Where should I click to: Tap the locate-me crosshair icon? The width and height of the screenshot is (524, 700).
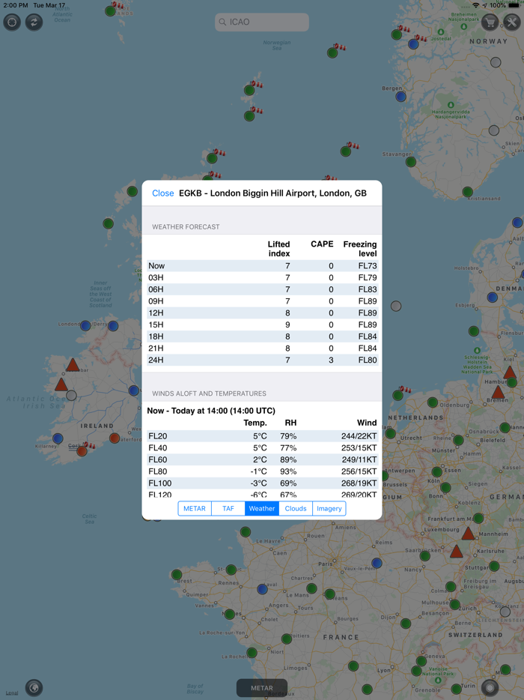pyautogui.click(x=12, y=22)
